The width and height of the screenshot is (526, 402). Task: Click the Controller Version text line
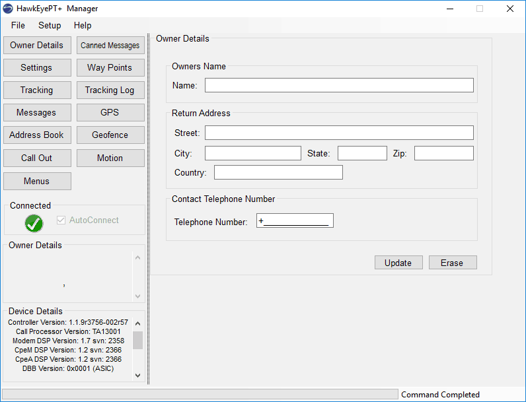(x=68, y=322)
